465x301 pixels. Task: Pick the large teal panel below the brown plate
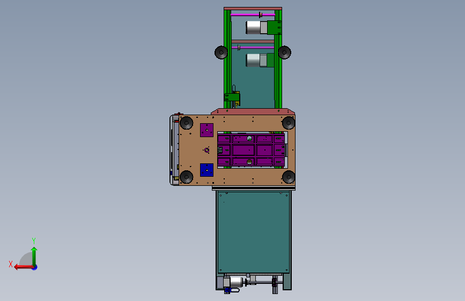click(254, 232)
